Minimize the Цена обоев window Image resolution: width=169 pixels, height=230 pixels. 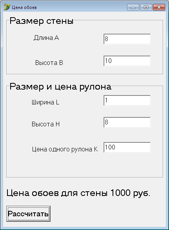[133, 7]
